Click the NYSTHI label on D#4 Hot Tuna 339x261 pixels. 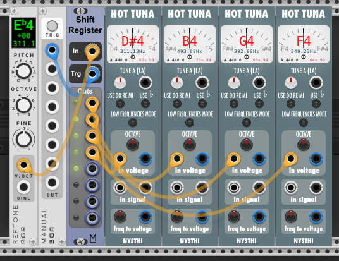pos(133,241)
